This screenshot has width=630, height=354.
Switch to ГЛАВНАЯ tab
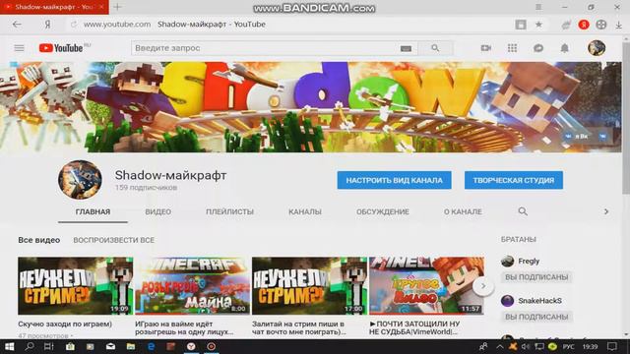(x=93, y=212)
